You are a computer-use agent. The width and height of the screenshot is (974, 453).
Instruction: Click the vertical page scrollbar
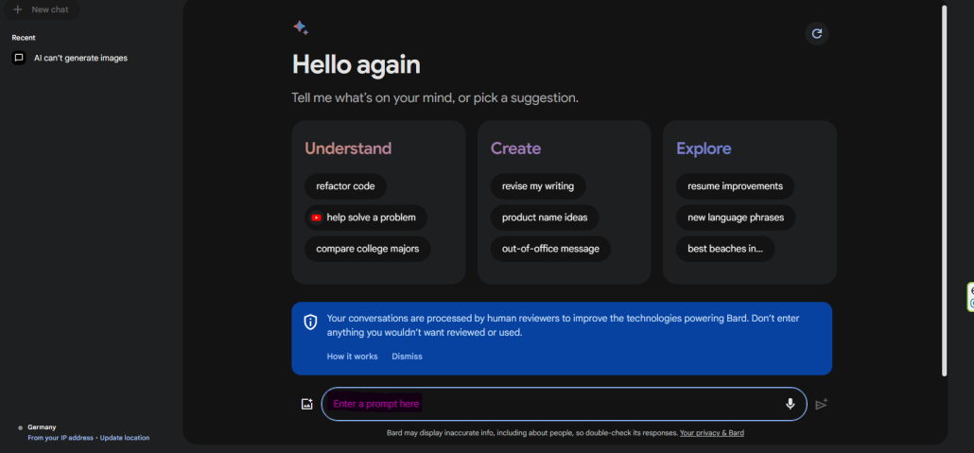click(x=944, y=189)
